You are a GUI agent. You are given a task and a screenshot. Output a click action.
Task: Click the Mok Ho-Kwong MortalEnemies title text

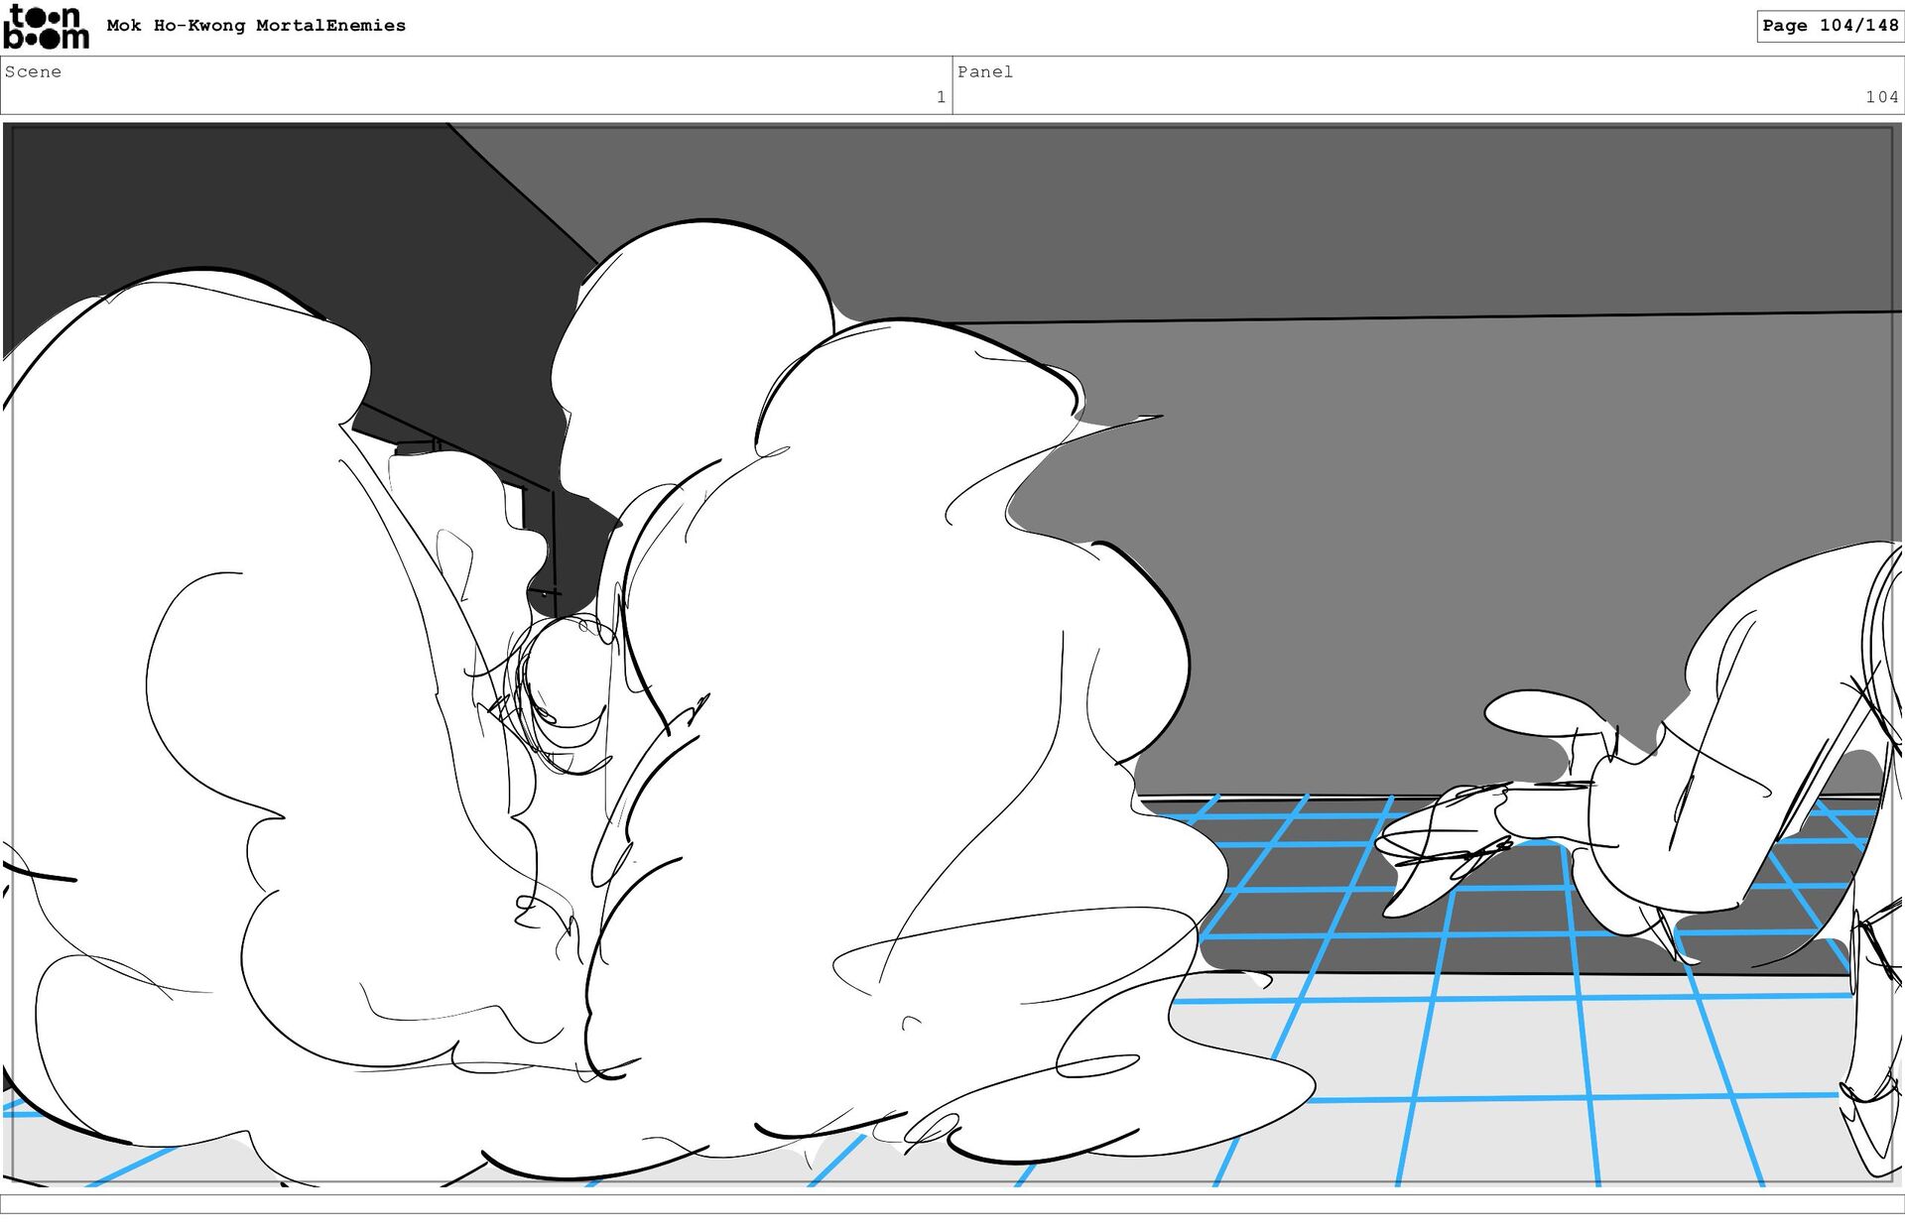coord(256,26)
